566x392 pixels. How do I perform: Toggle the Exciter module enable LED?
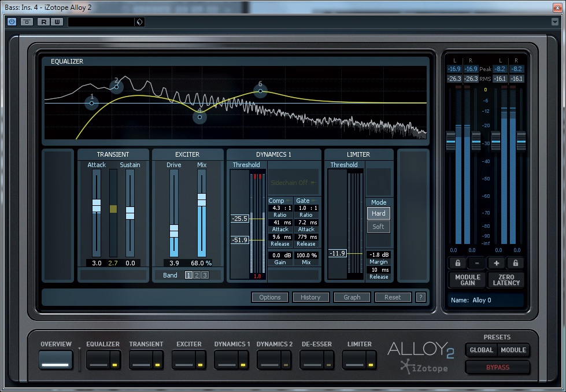click(201, 365)
